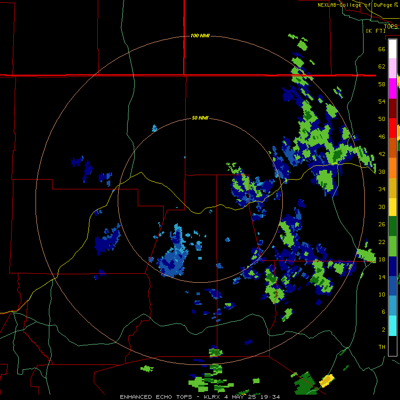Select the "26" scale label
400x400 pixels.
click(x=382, y=224)
